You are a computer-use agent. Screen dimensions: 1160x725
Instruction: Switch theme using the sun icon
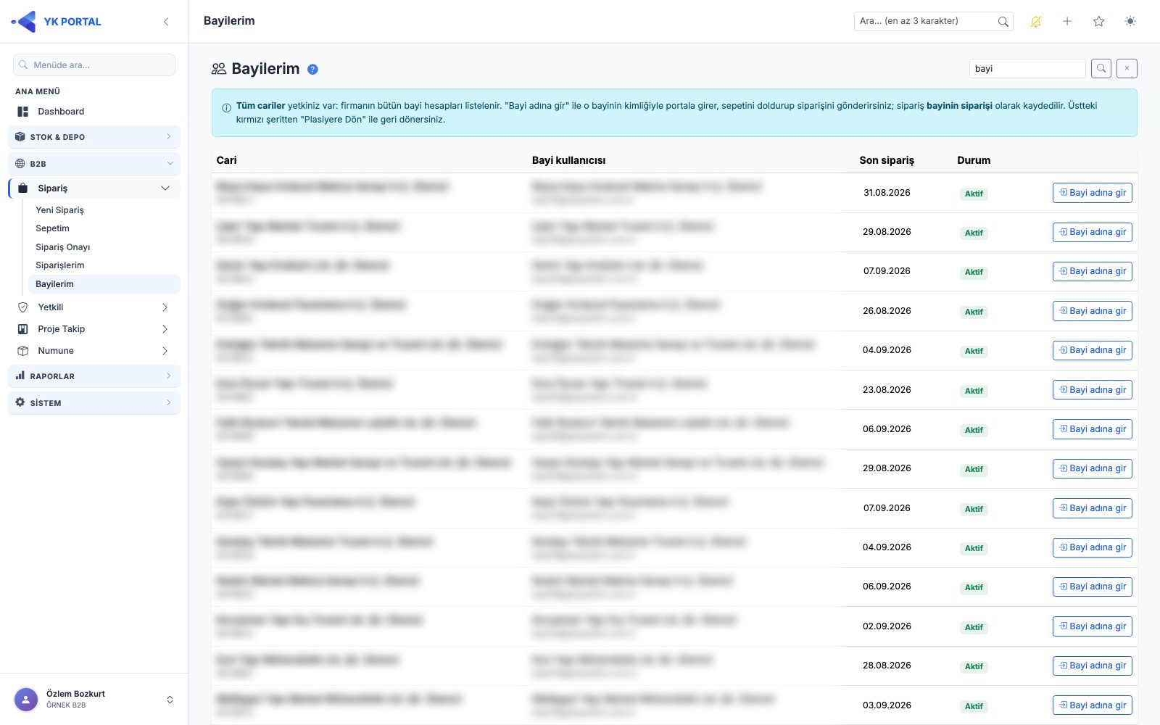pyautogui.click(x=1130, y=22)
